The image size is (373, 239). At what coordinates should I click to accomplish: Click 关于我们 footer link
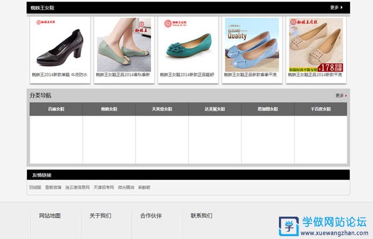(100, 216)
